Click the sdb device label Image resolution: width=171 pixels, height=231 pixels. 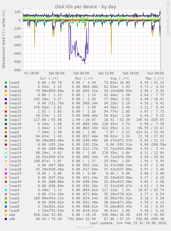pos(12,219)
